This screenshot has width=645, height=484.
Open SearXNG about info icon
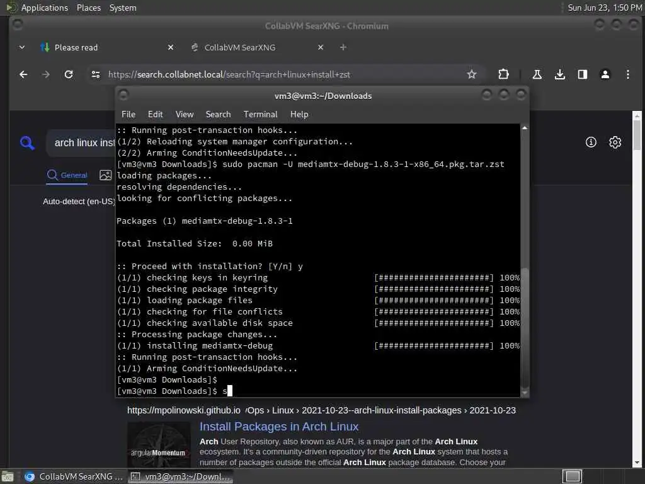591,142
